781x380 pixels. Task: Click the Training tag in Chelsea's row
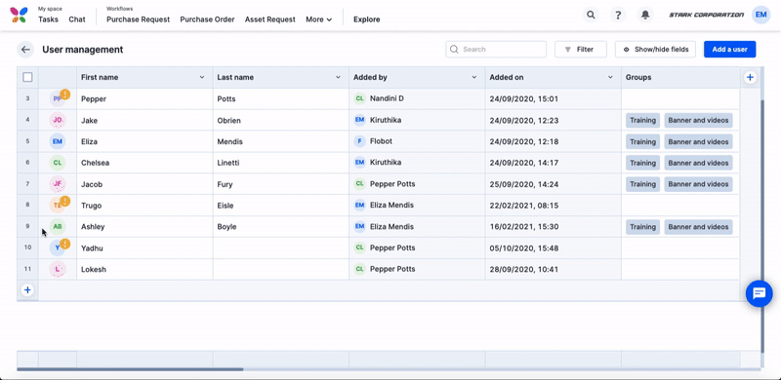(642, 163)
